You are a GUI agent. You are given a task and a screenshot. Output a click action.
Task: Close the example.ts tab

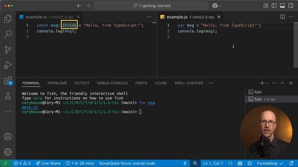[x=78, y=17]
